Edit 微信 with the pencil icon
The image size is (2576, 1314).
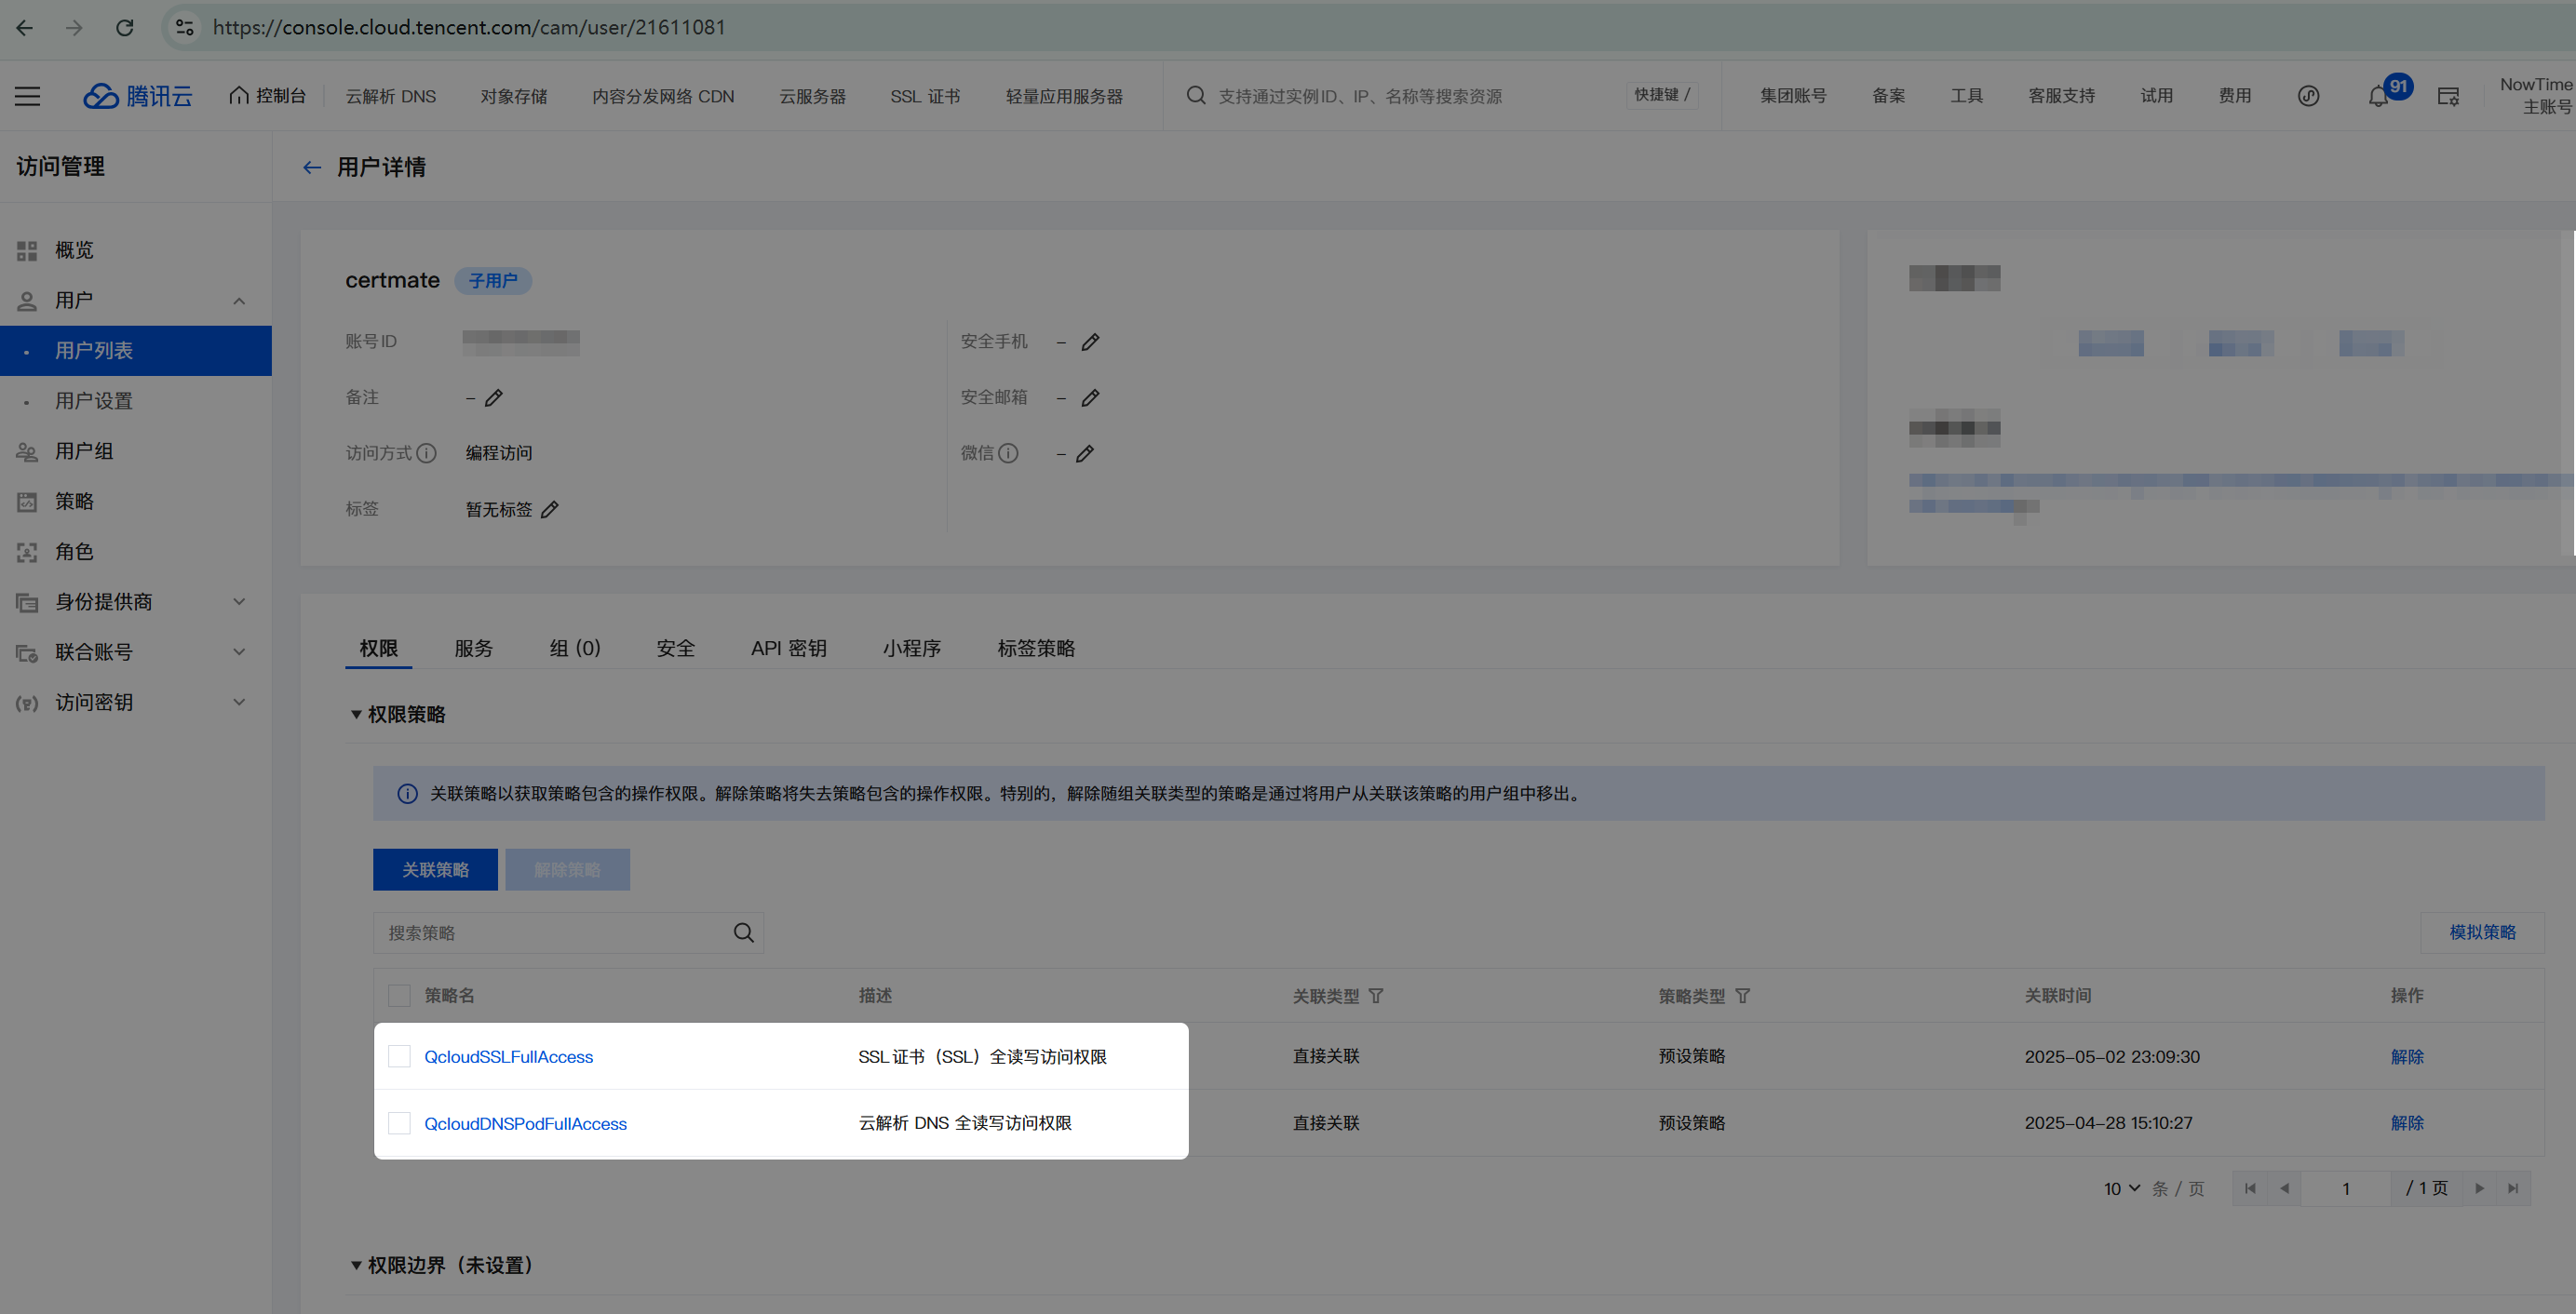(x=1085, y=453)
